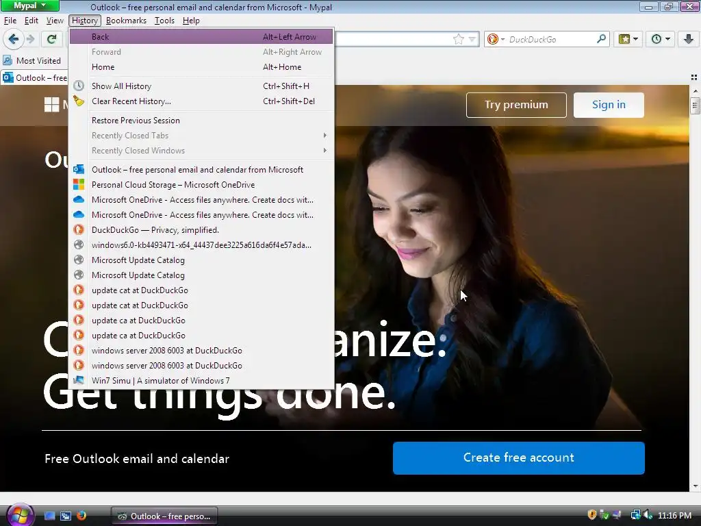Open the downloads arrow button

[689, 39]
